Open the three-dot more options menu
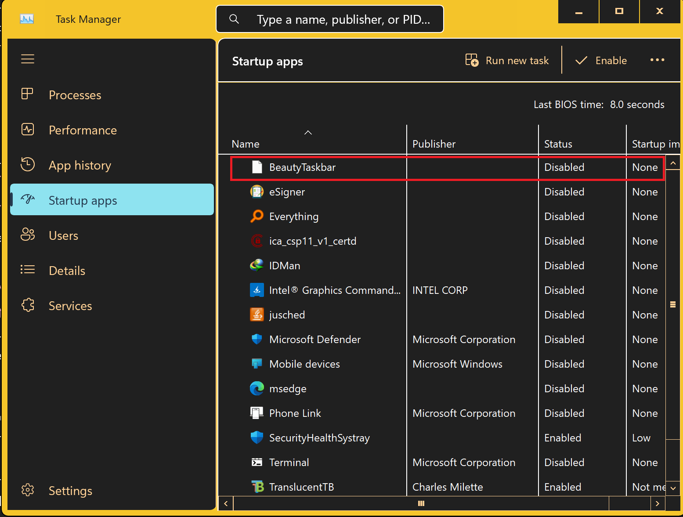The width and height of the screenshot is (683, 517). coord(657,60)
